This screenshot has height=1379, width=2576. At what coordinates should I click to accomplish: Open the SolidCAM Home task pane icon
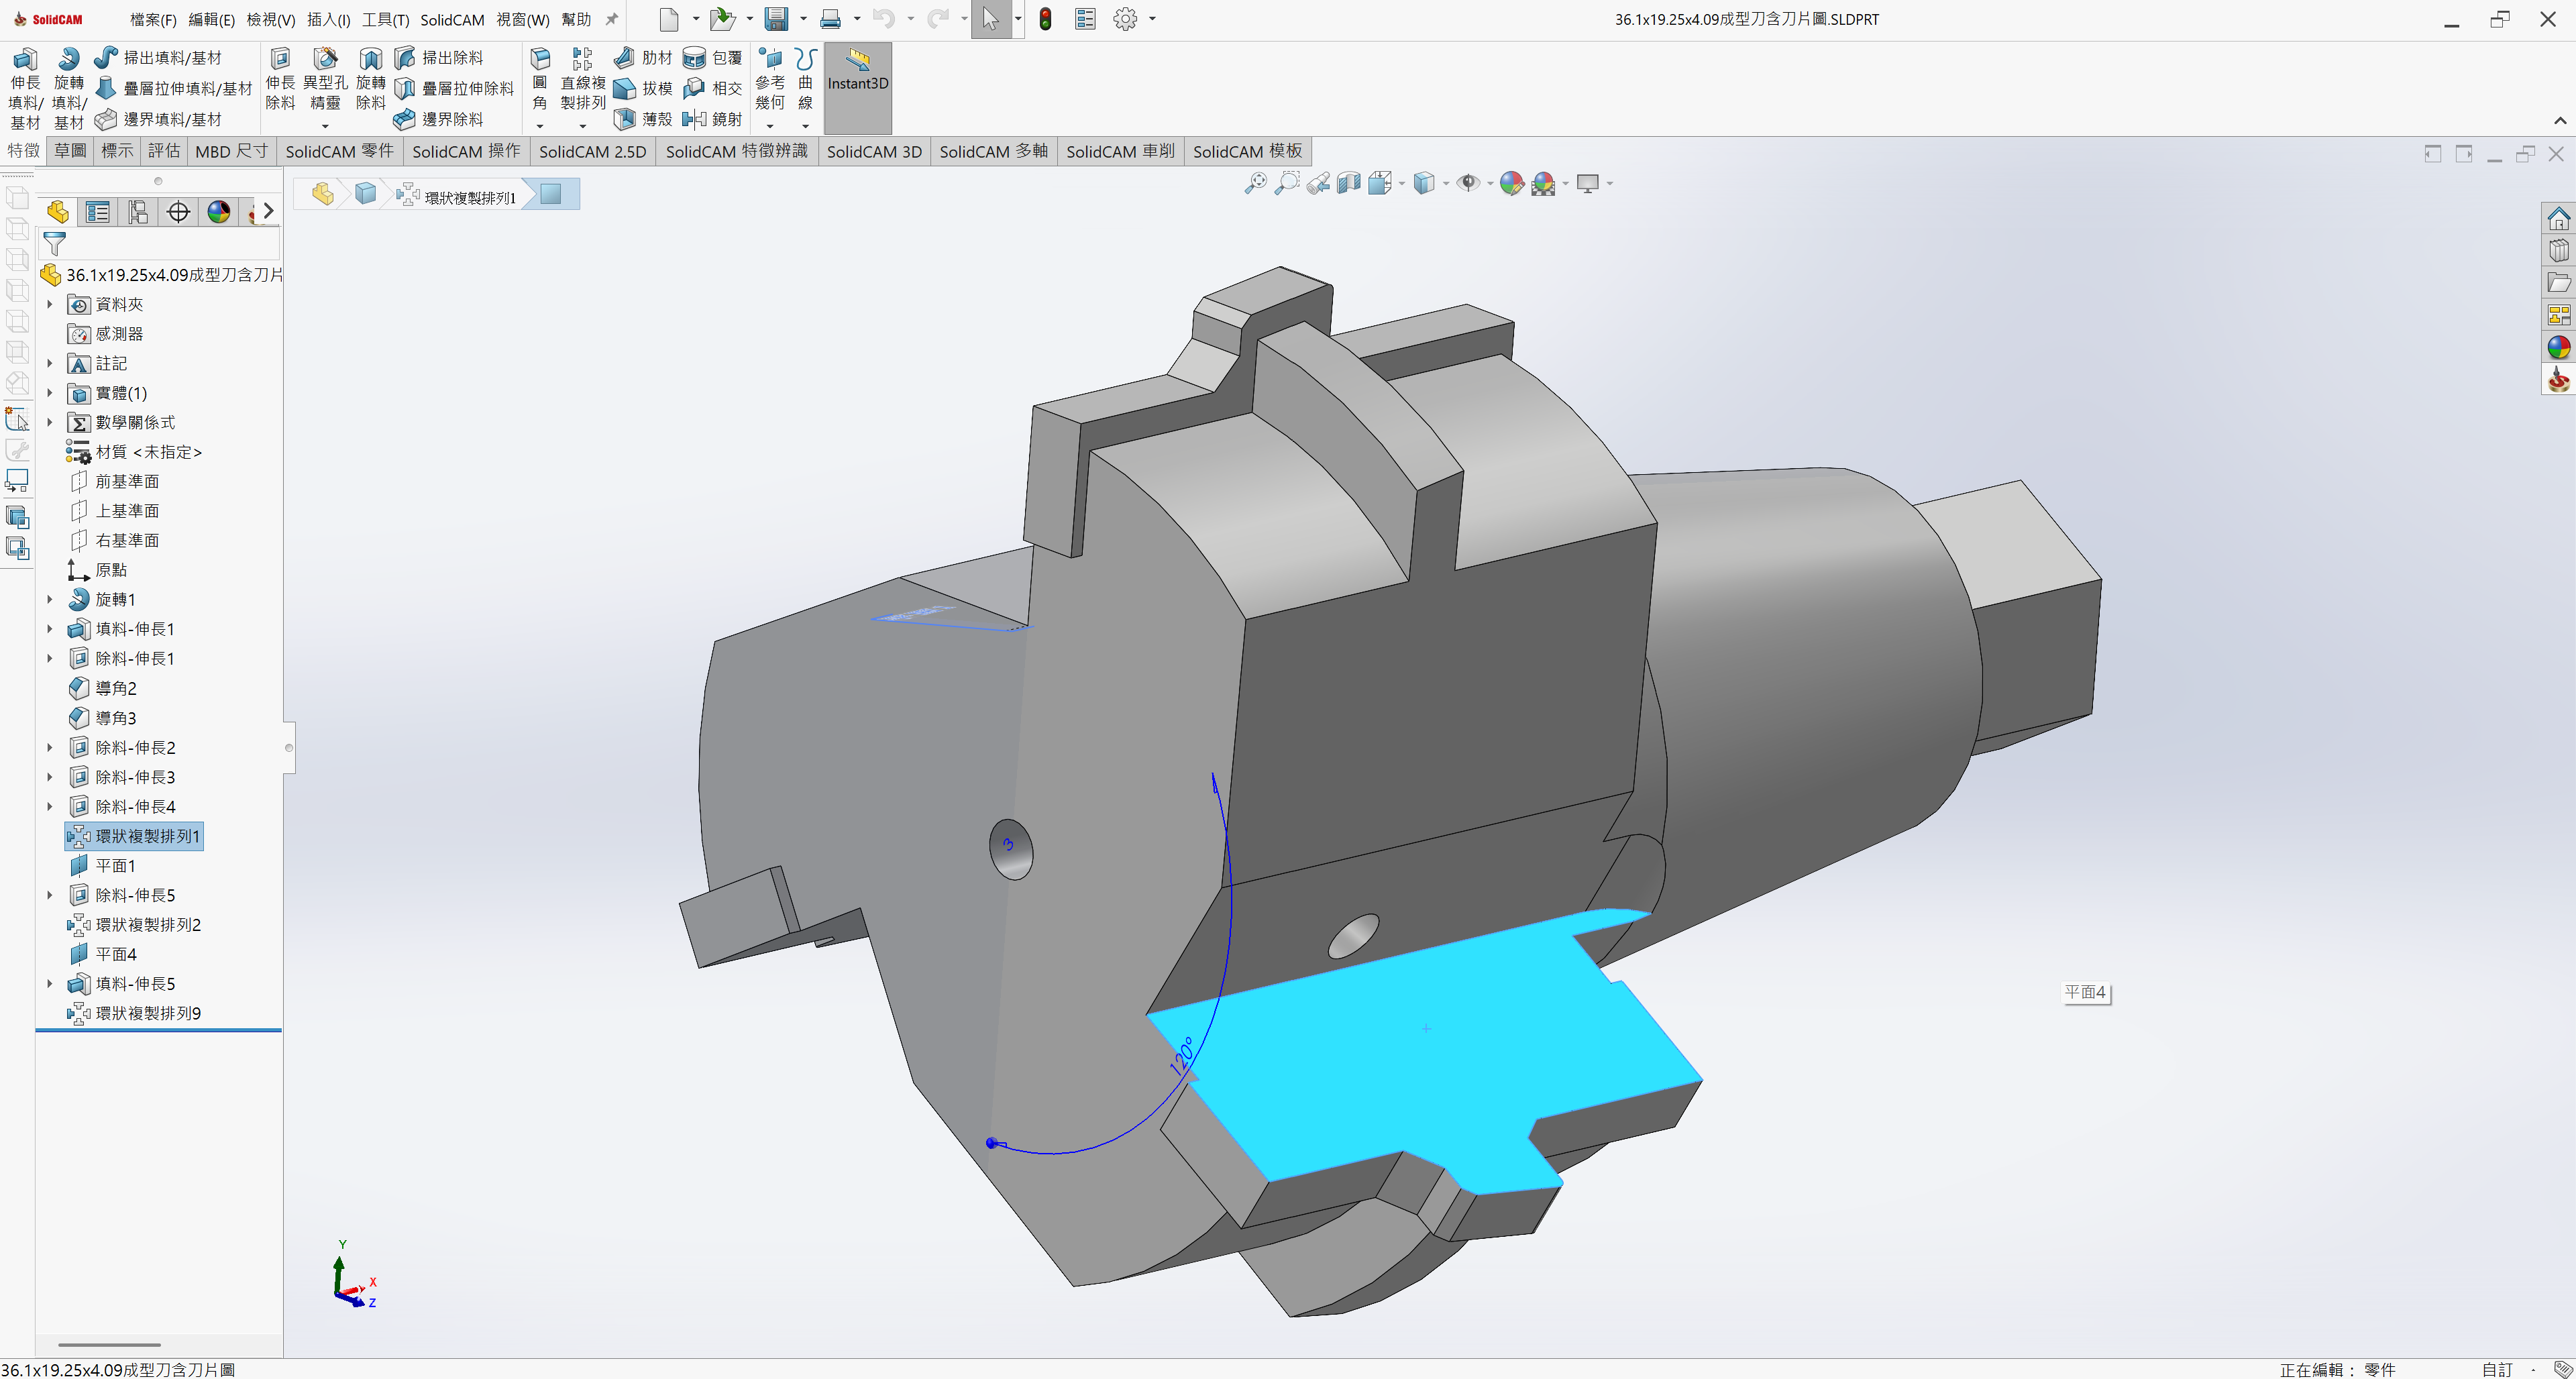(x=2558, y=218)
